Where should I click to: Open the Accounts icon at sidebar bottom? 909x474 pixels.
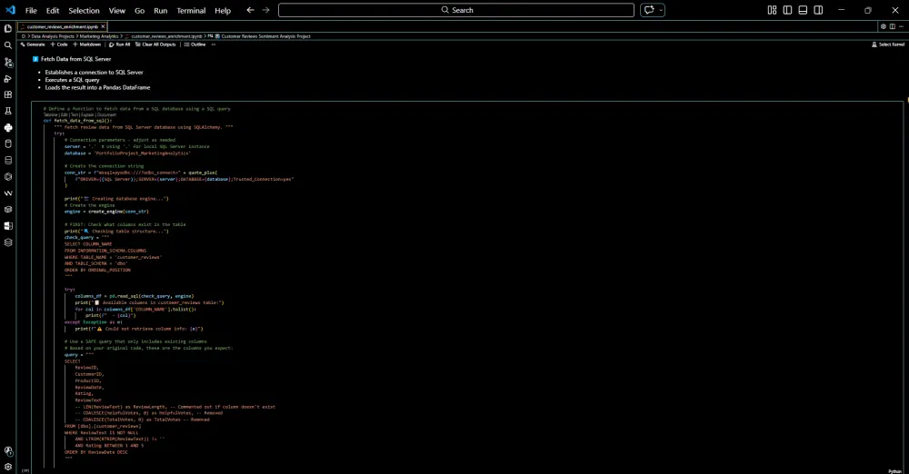click(x=8, y=450)
